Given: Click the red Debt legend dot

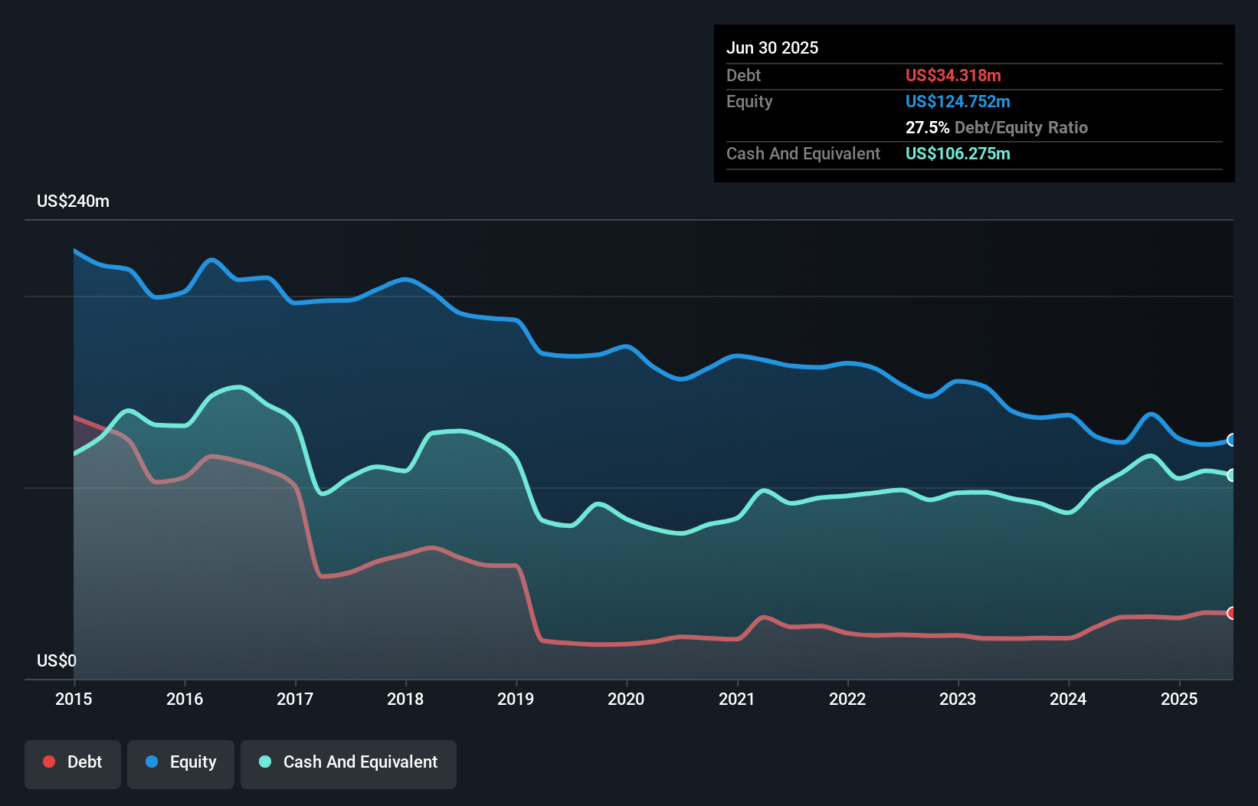Looking at the screenshot, I should pos(49,762).
